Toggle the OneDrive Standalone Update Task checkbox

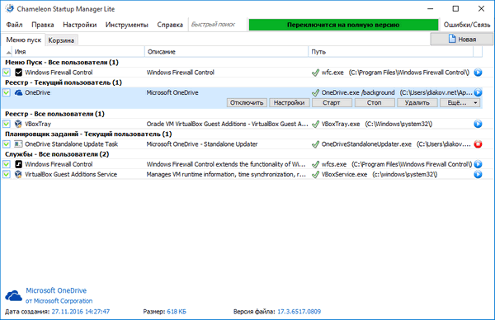7,144
